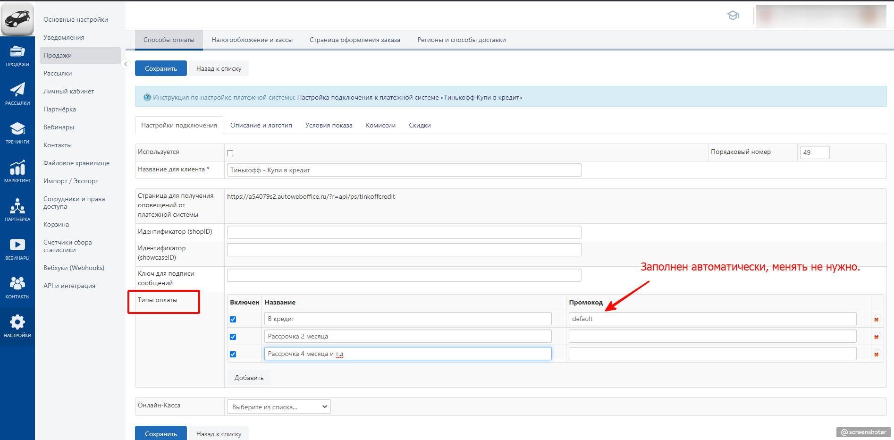Enable the Используется checkbox

(x=230, y=153)
